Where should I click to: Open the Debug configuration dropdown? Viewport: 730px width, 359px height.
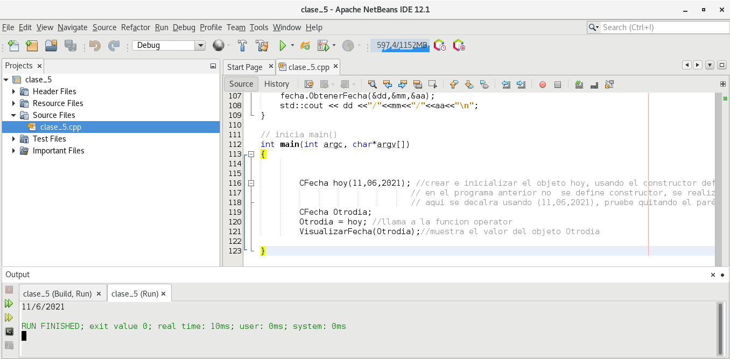(x=200, y=46)
